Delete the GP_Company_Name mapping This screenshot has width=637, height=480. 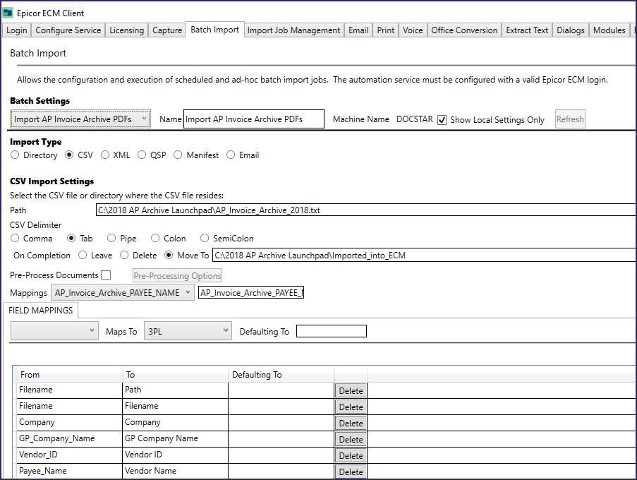(x=351, y=440)
